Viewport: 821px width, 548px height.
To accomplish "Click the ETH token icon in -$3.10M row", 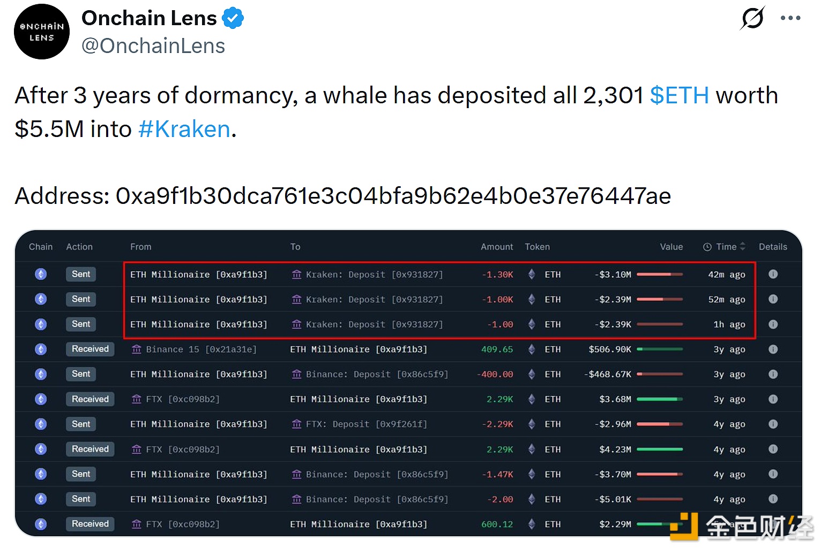I will click(532, 275).
